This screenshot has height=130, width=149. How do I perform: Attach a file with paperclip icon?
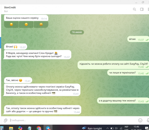coord(6,120)
